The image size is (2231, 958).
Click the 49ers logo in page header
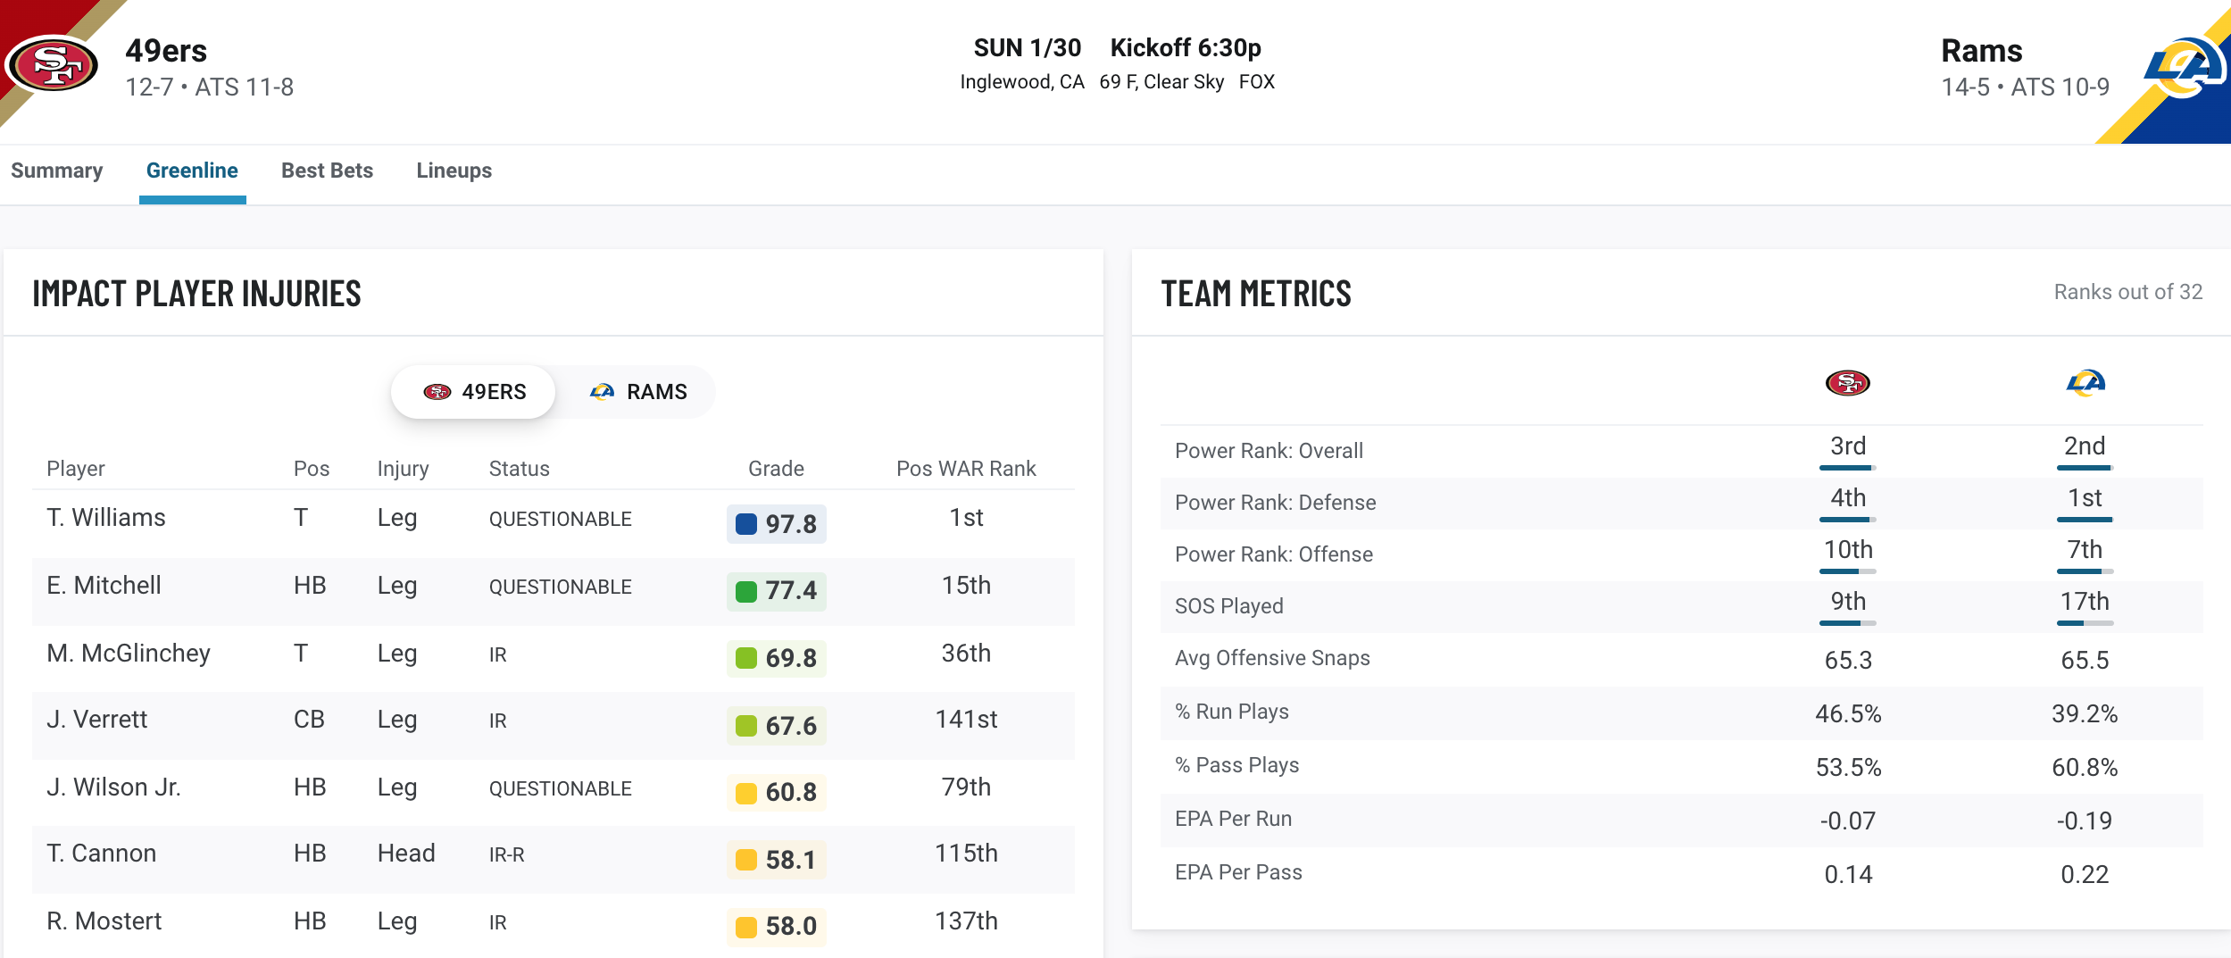[x=52, y=64]
